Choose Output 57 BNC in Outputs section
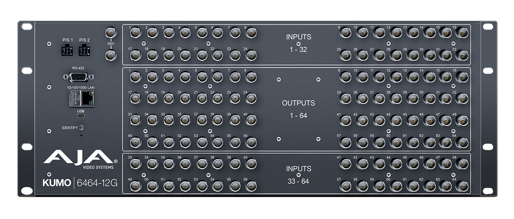The height and width of the screenshot is (219, 514). 346,142
